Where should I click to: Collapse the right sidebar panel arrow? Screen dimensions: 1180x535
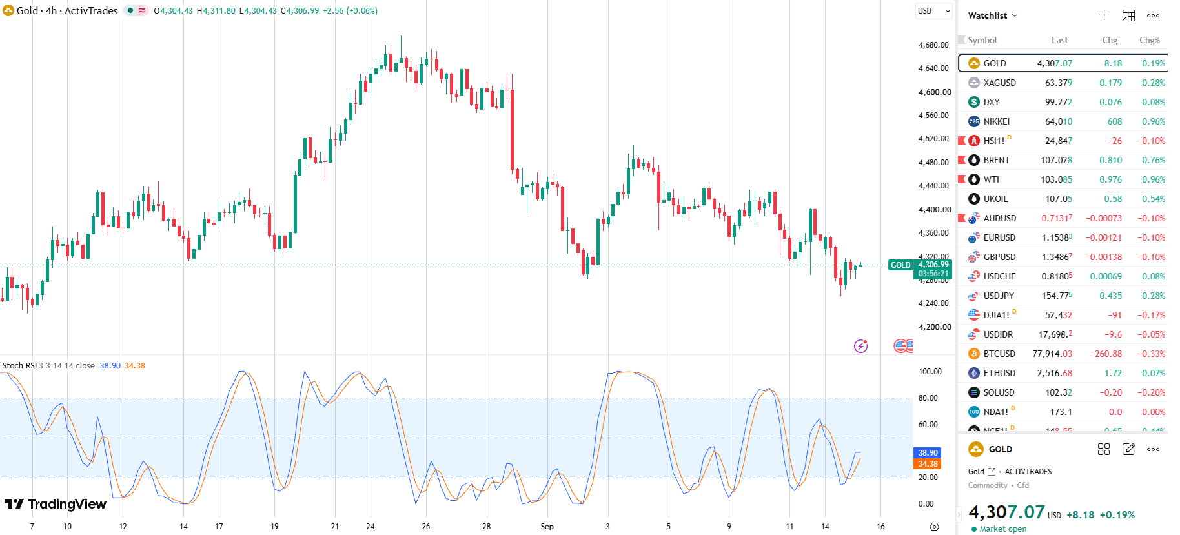[x=959, y=515]
